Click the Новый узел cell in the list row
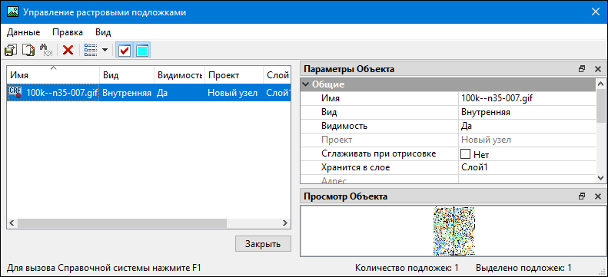Screen dimensions: 608x277 [233, 93]
